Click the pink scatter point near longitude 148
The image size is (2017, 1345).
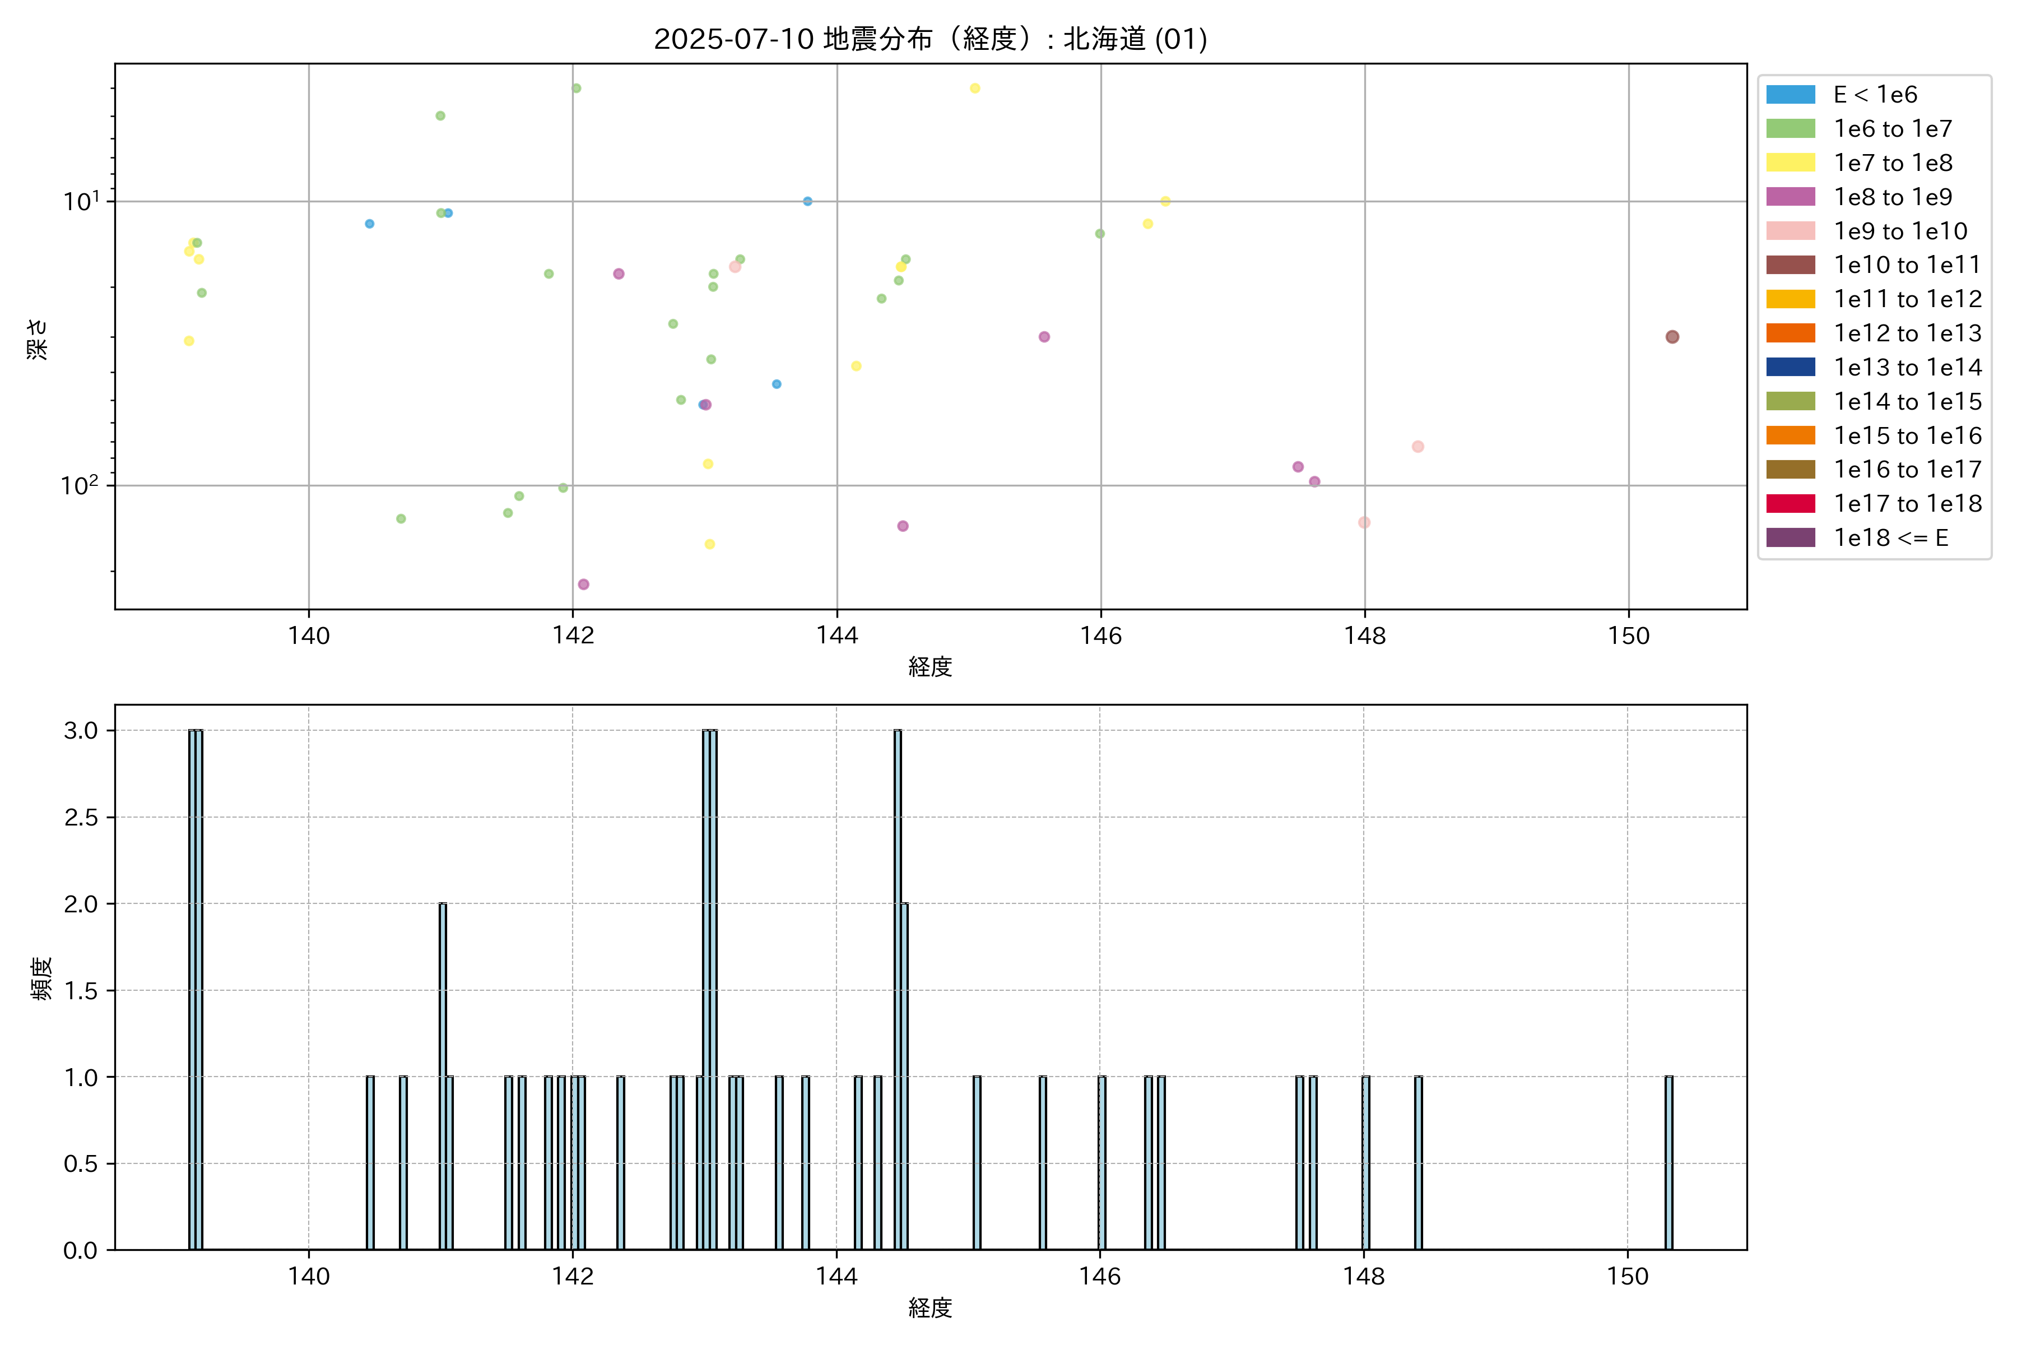pyautogui.click(x=1364, y=522)
